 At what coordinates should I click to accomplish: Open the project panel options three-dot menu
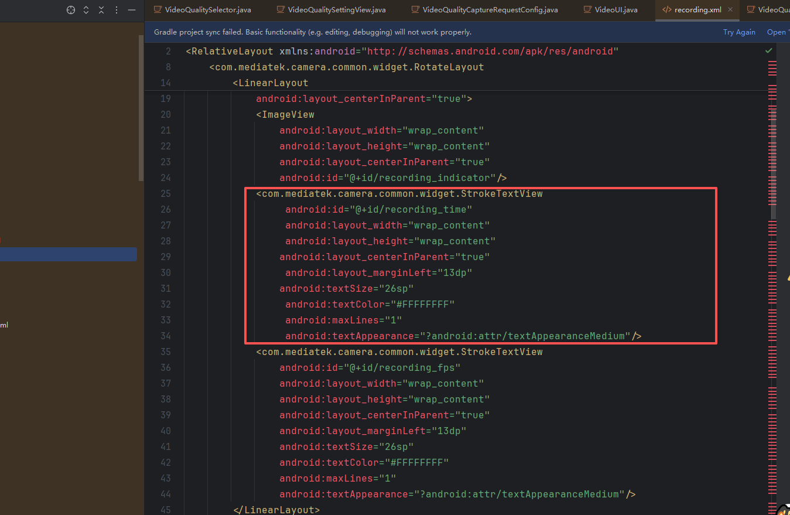click(x=117, y=10)
